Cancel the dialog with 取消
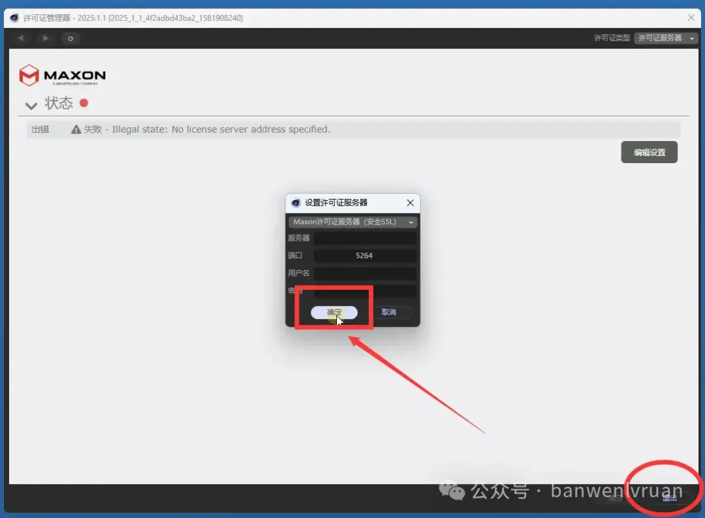705x518 pixels. tap(389, 312)
